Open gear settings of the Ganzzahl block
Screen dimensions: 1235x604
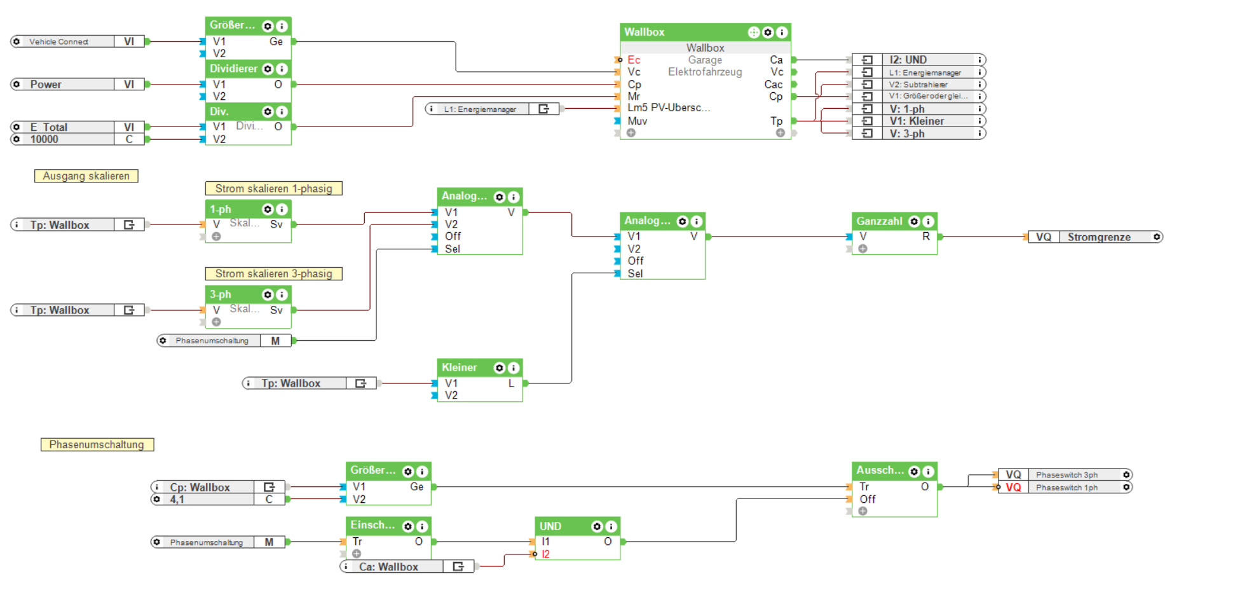914,221
